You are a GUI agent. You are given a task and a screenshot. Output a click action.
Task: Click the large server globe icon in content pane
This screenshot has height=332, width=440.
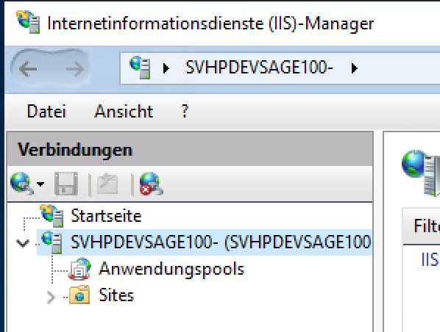point(421,173)
